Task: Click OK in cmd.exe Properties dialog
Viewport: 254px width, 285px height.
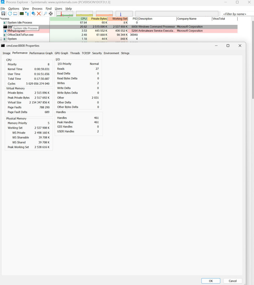Action: (211, 281)
